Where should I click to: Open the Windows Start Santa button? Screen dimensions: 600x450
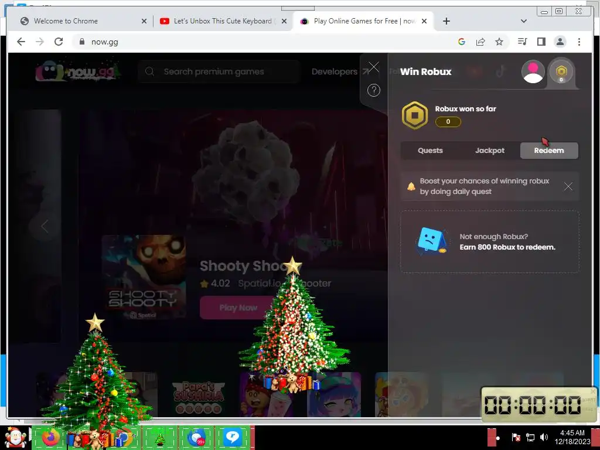[x=15, y=437]
